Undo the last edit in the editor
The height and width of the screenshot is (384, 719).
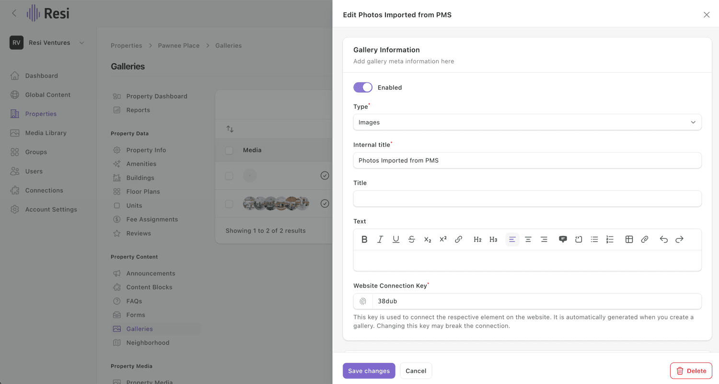click(x=664, y=239)
